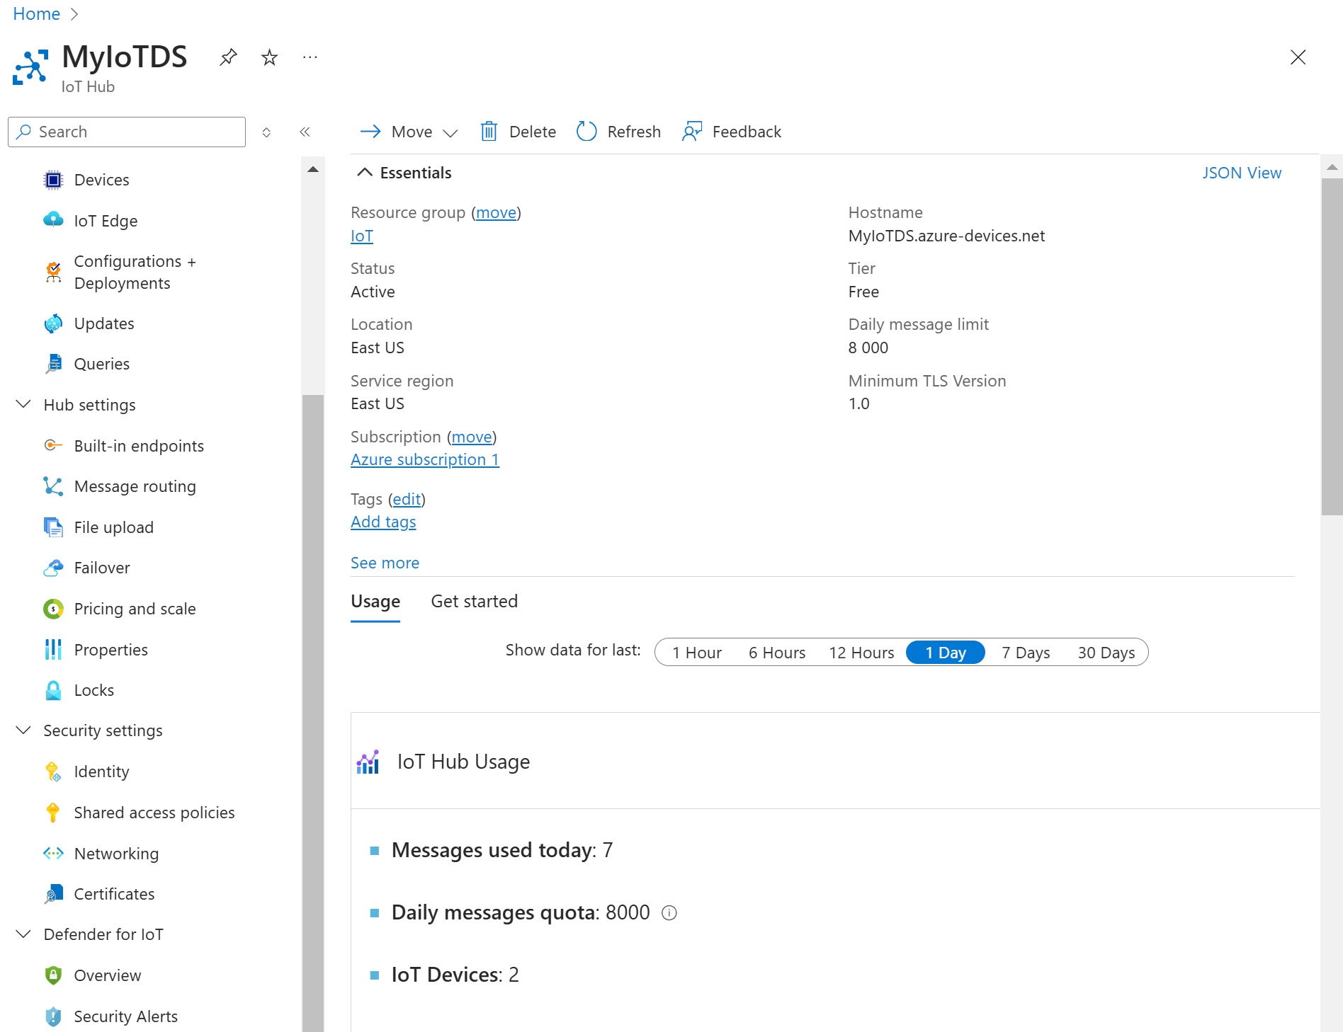Switch to the Get started tab
Screen dimensions: 1343x1032
click(474, 601)
